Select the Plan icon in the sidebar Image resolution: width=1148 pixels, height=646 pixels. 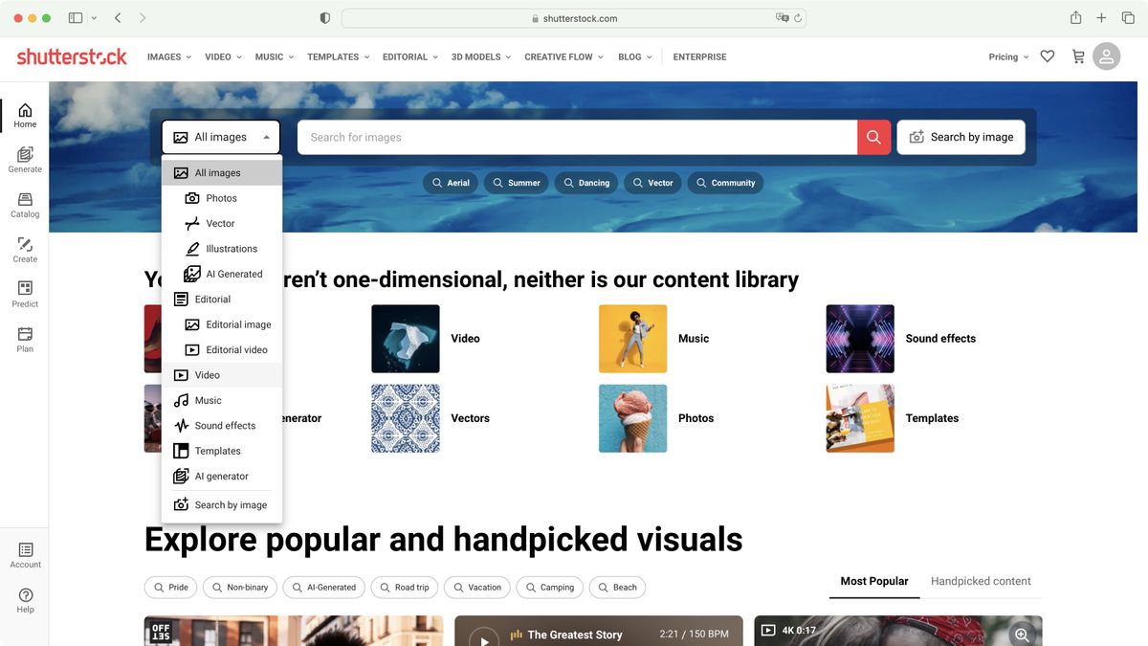tap(24, 339)
